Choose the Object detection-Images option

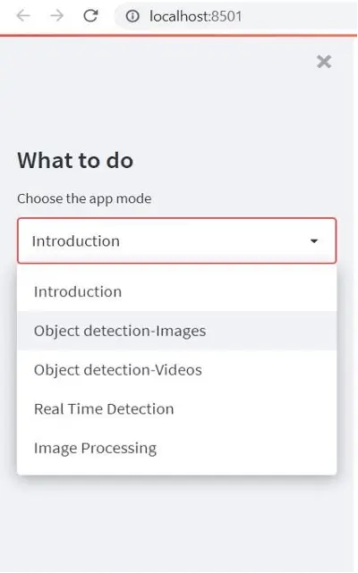(x=176, y=331)
